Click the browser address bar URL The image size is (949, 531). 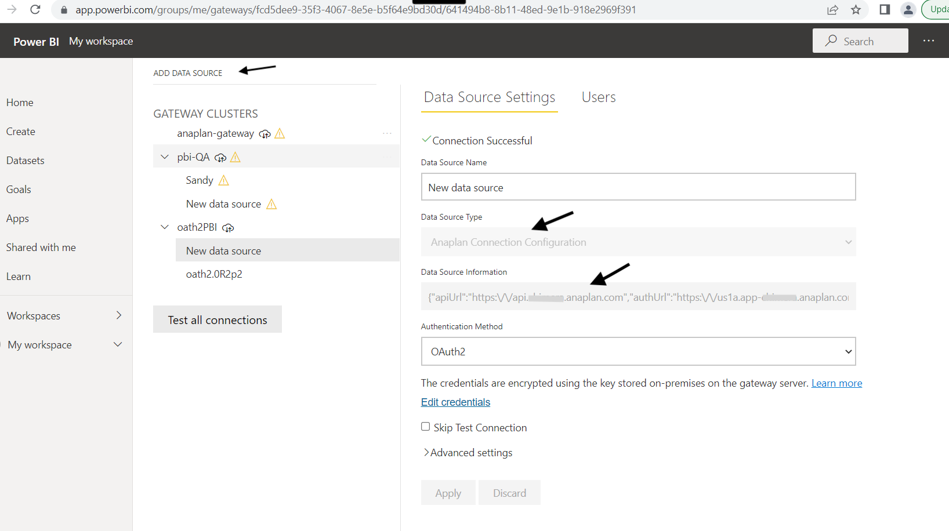tap(356, 10)
